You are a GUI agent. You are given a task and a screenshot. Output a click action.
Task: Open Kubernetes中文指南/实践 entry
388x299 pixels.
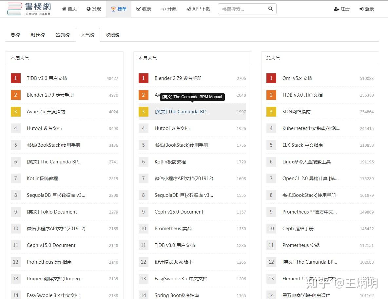click(x=311, y=128)
